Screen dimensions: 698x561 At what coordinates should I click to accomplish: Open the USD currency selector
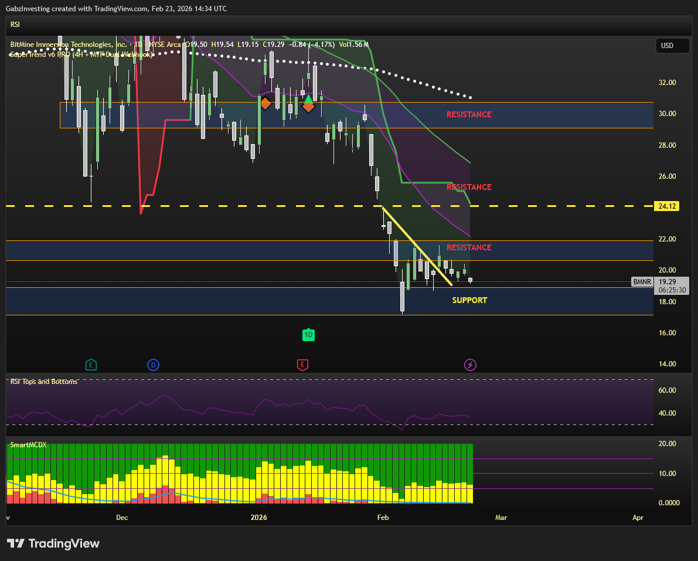[672, 45]
